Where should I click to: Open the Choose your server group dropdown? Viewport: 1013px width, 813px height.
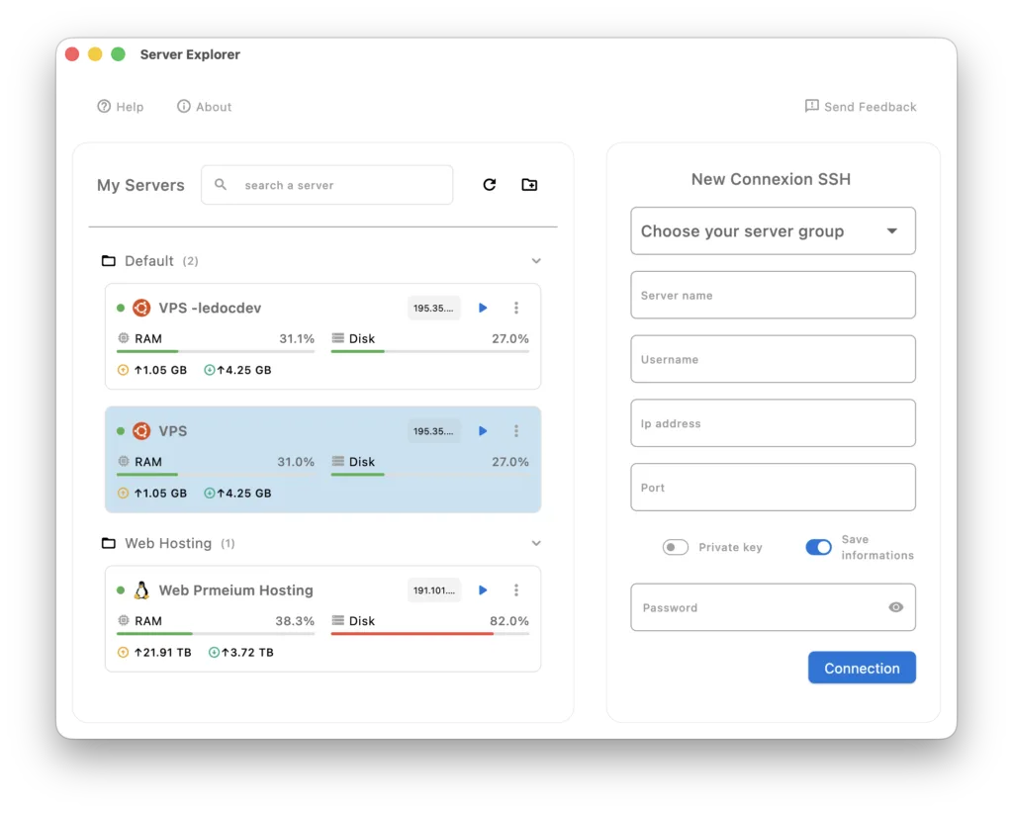coord(773,230)
